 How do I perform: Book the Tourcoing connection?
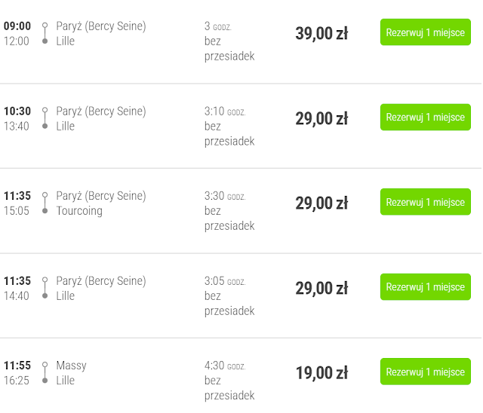click(425, 202)
